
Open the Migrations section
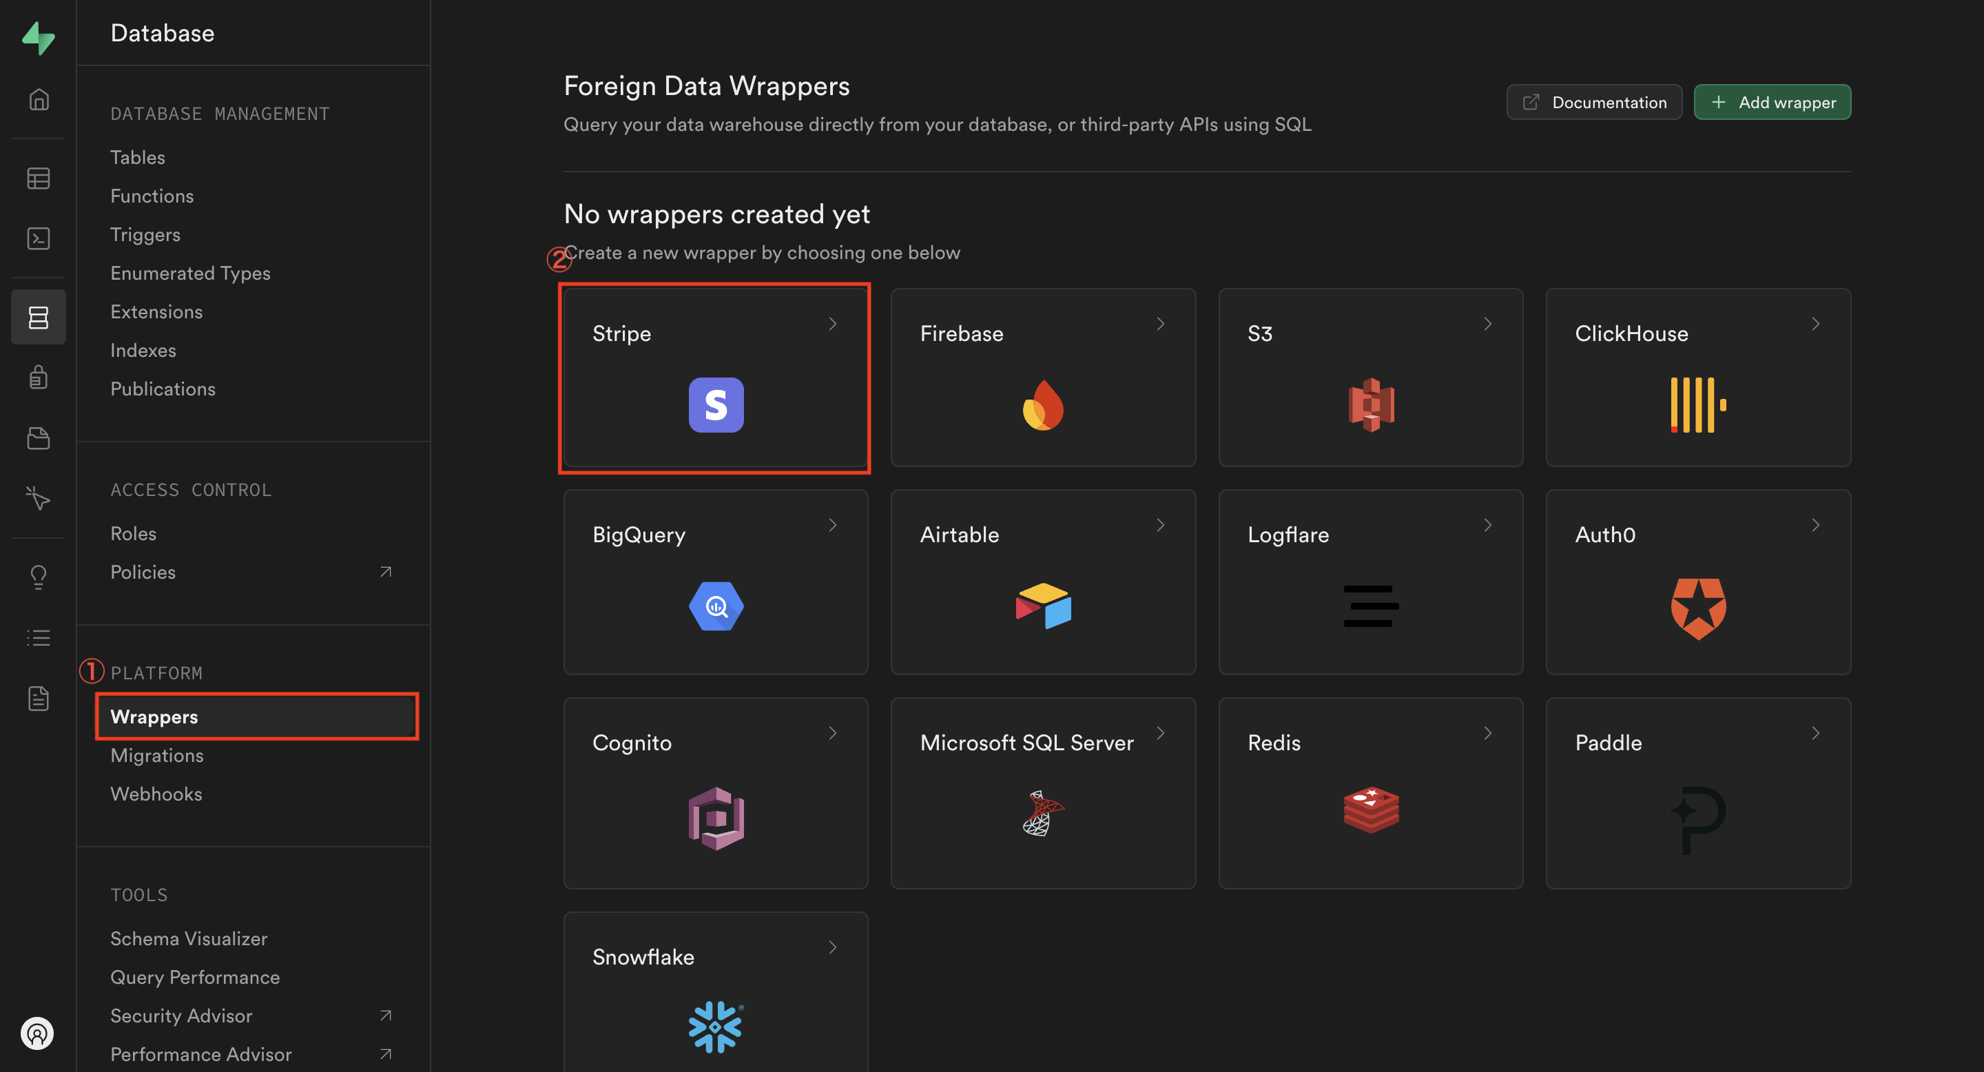click(x=156, y=755)
